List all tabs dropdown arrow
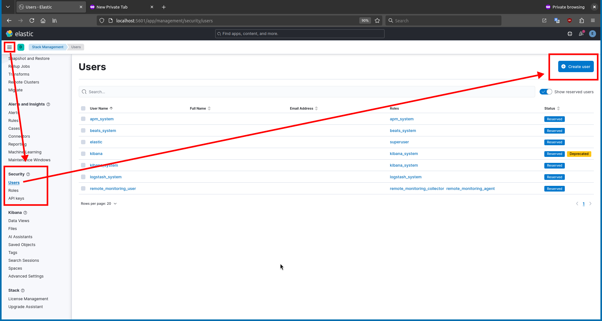602x321 pixels. coord(8,7)
